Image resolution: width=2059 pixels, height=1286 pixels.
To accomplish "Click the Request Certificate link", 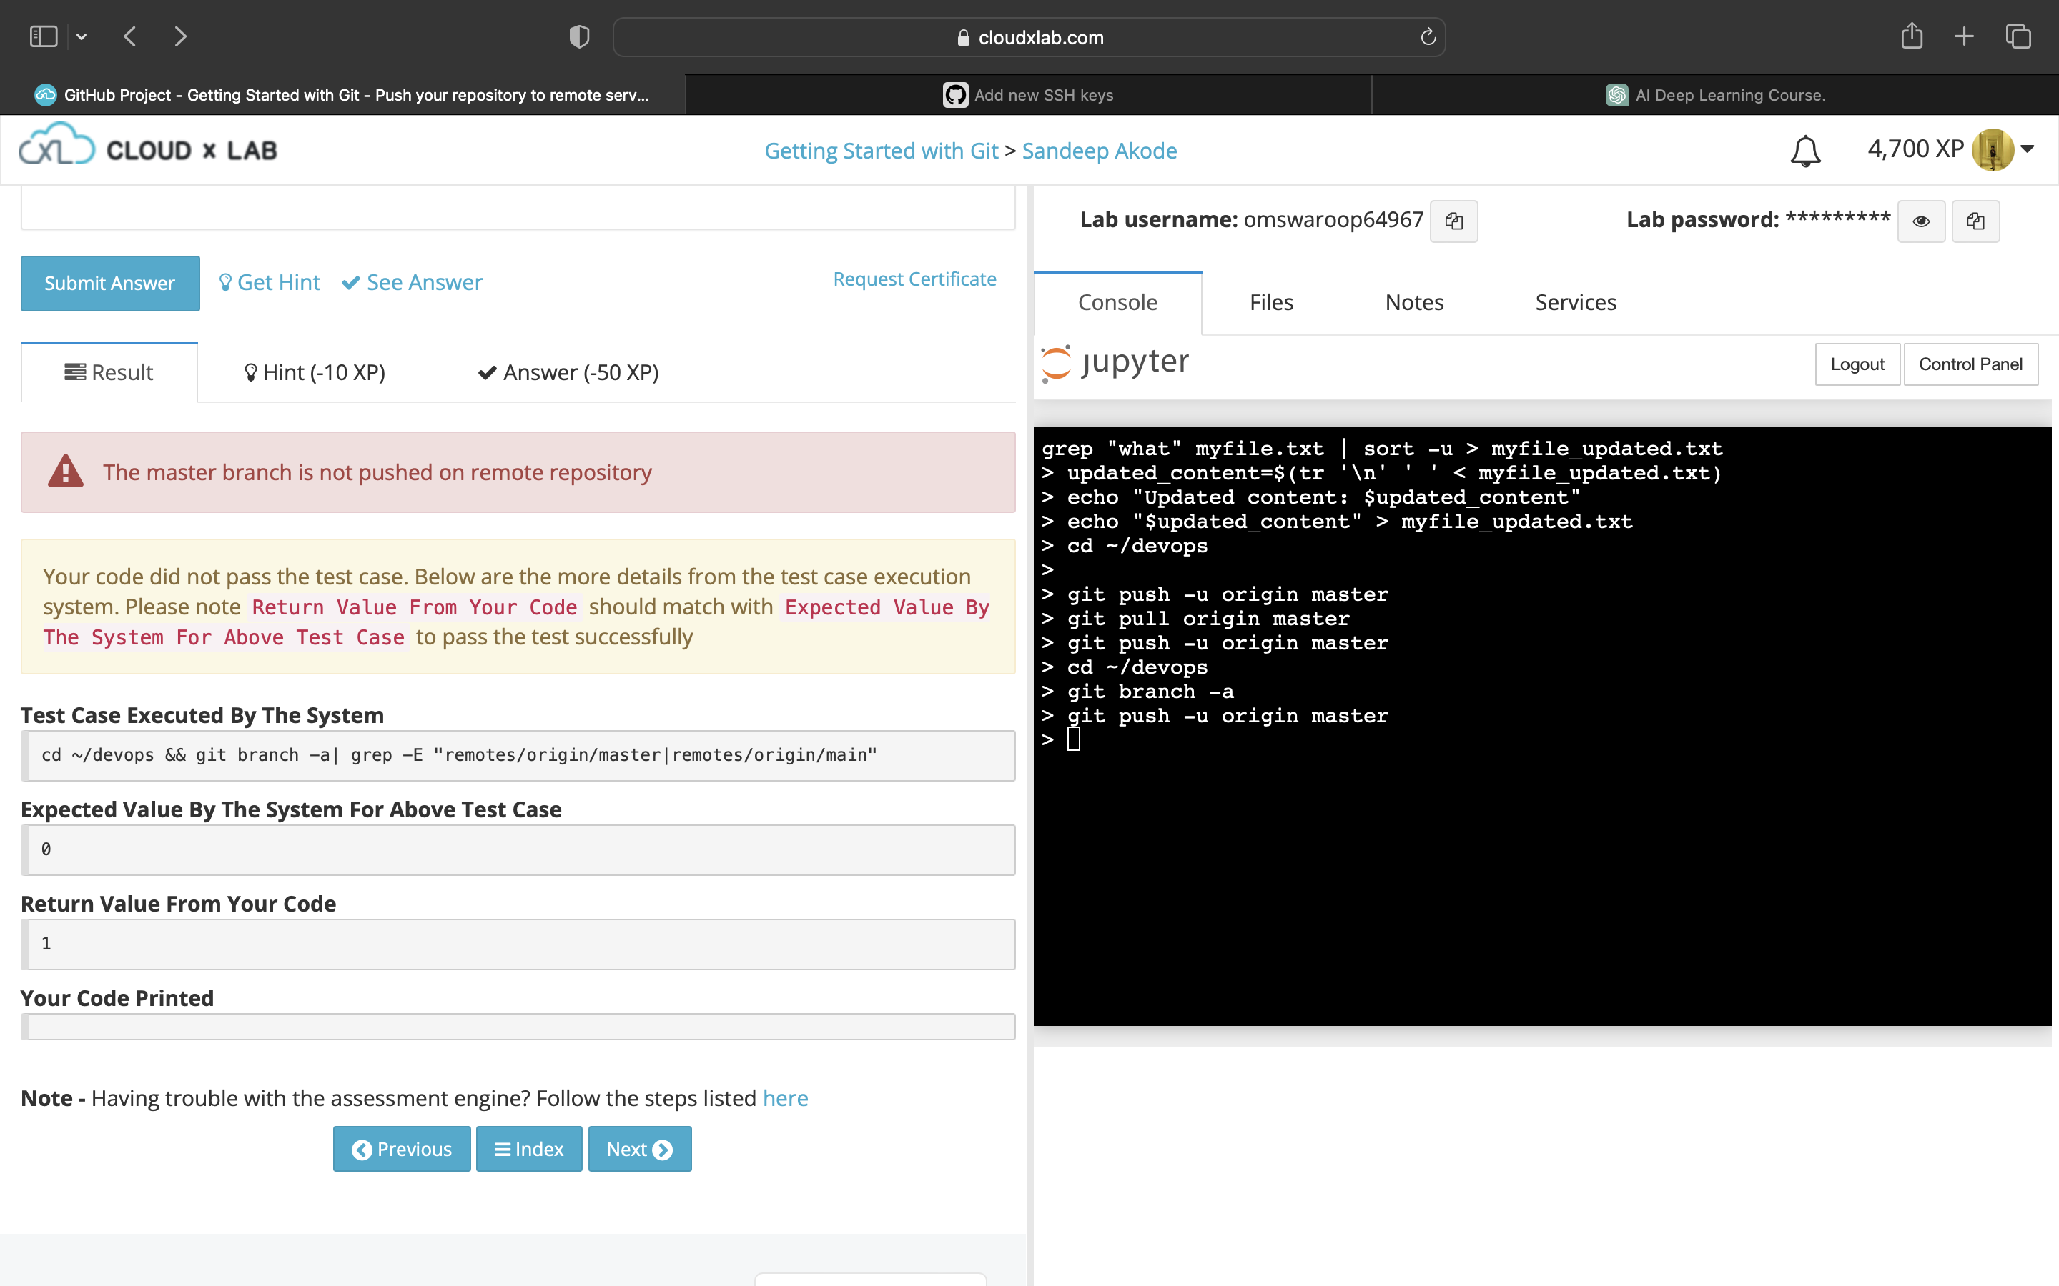I will pos(914,279).
